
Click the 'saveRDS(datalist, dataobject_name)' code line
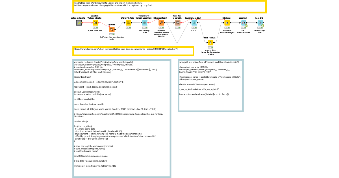[x=91, y=156]
